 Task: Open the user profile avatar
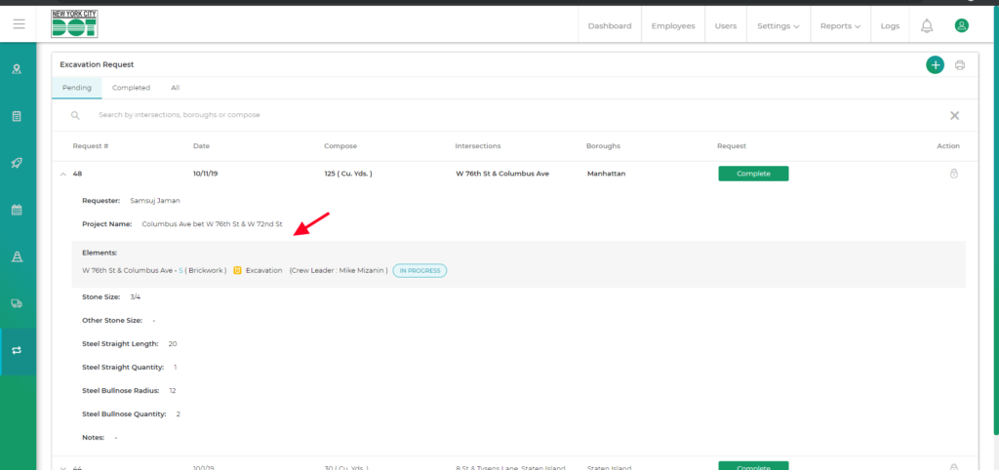(962, 25)
